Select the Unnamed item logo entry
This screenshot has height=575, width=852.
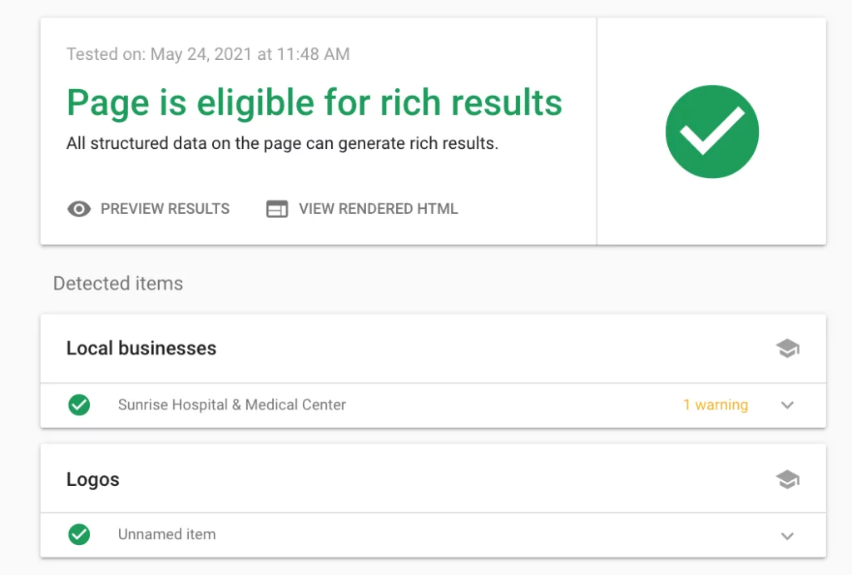tap(166, 534)
